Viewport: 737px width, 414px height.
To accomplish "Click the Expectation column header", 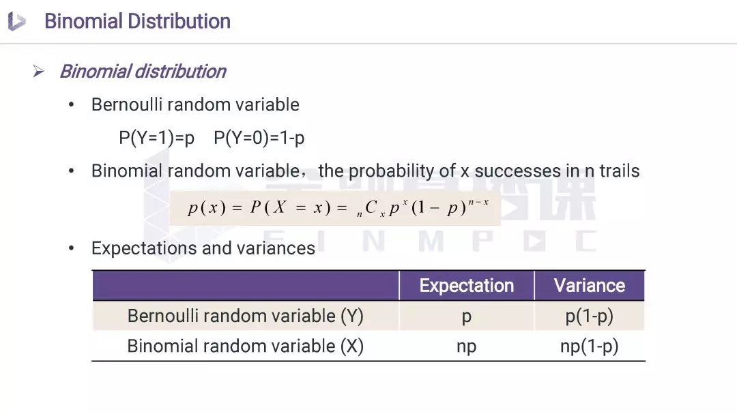I will point(466,286).
